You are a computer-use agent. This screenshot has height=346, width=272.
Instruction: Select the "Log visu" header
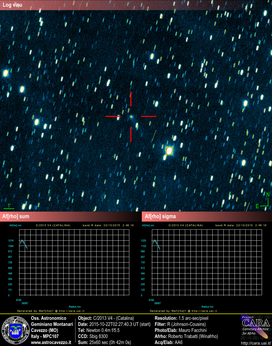tap(12, 5)
